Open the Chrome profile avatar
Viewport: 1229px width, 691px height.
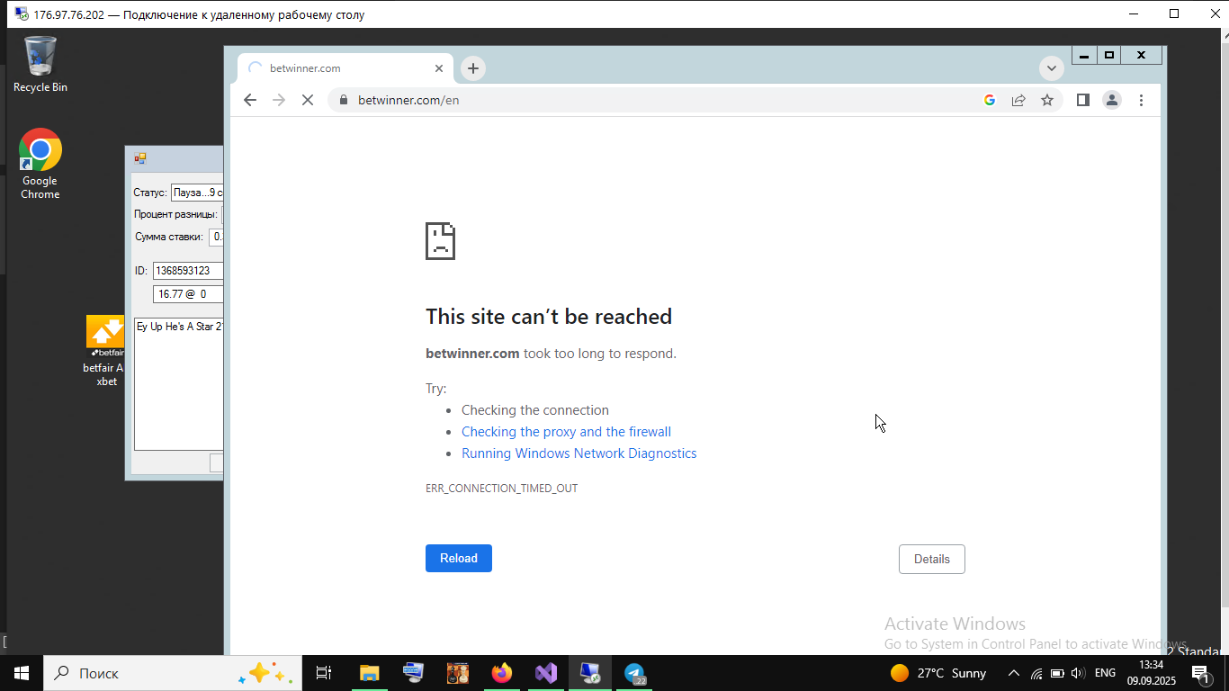(x=1112, y=100)
